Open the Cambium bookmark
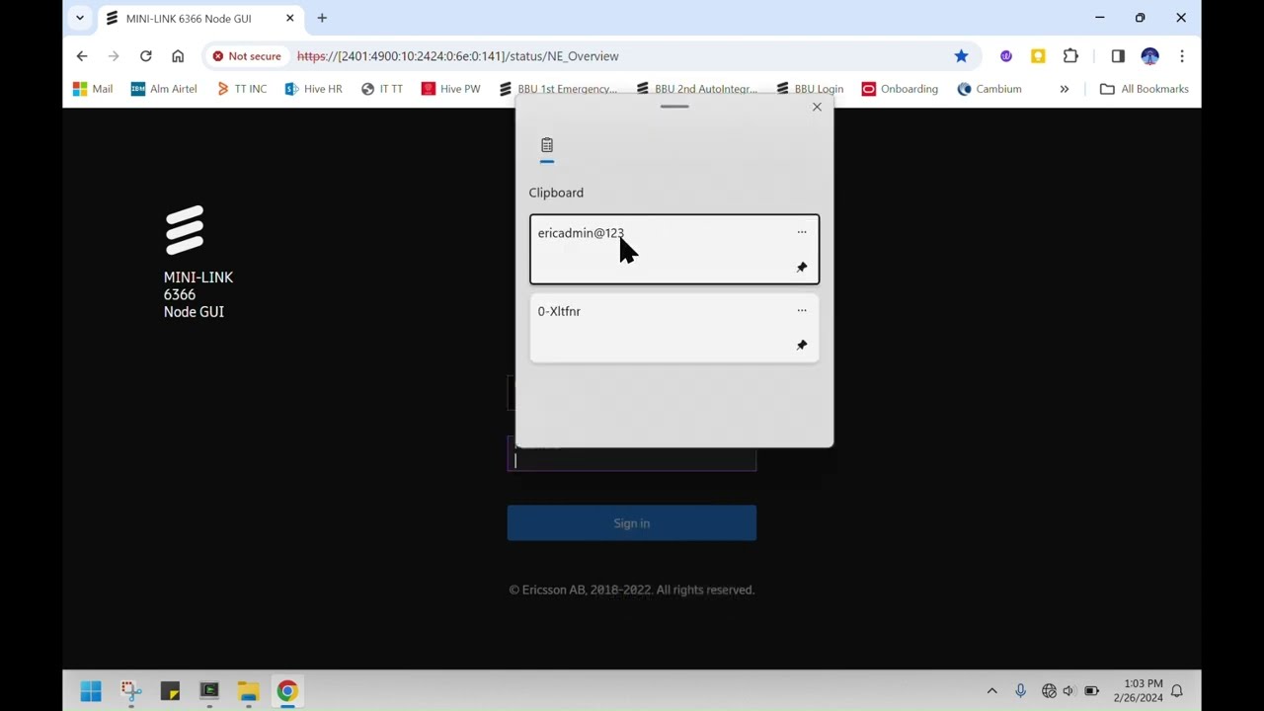Viewport: 1264px width, 711px height. pos(989,89)
